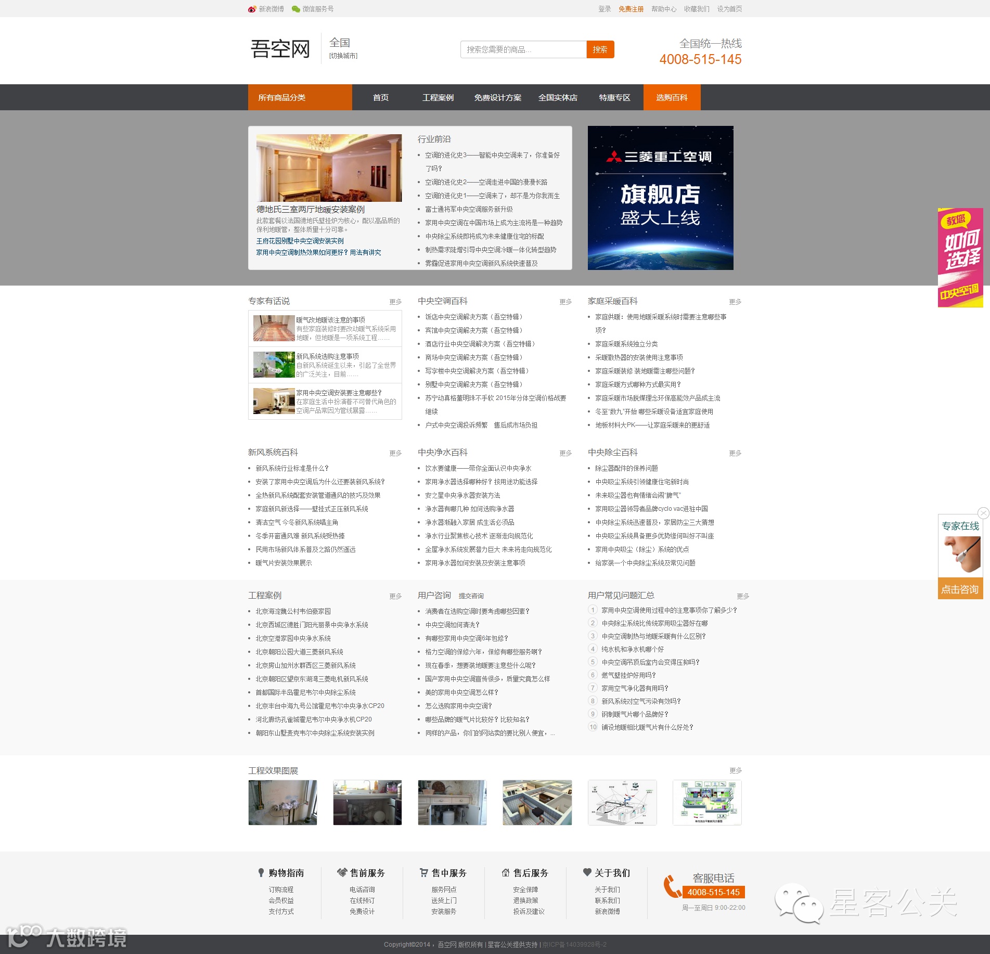Open the 工程案例 nav tab
The height and width of the screenshot is (954, 990).
pos(438,97)
